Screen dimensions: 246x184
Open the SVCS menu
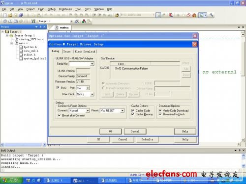88,9
